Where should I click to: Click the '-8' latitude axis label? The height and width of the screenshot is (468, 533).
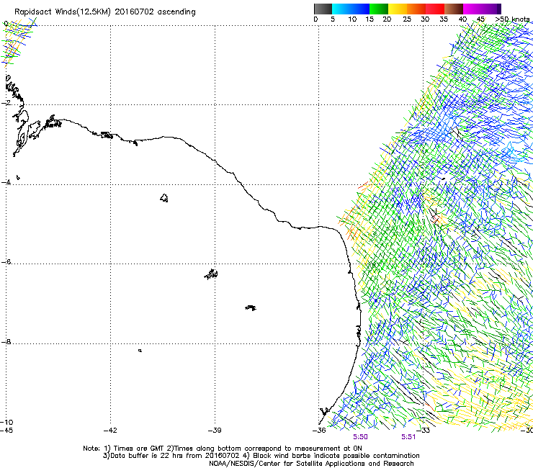click(x=6, y=341)
